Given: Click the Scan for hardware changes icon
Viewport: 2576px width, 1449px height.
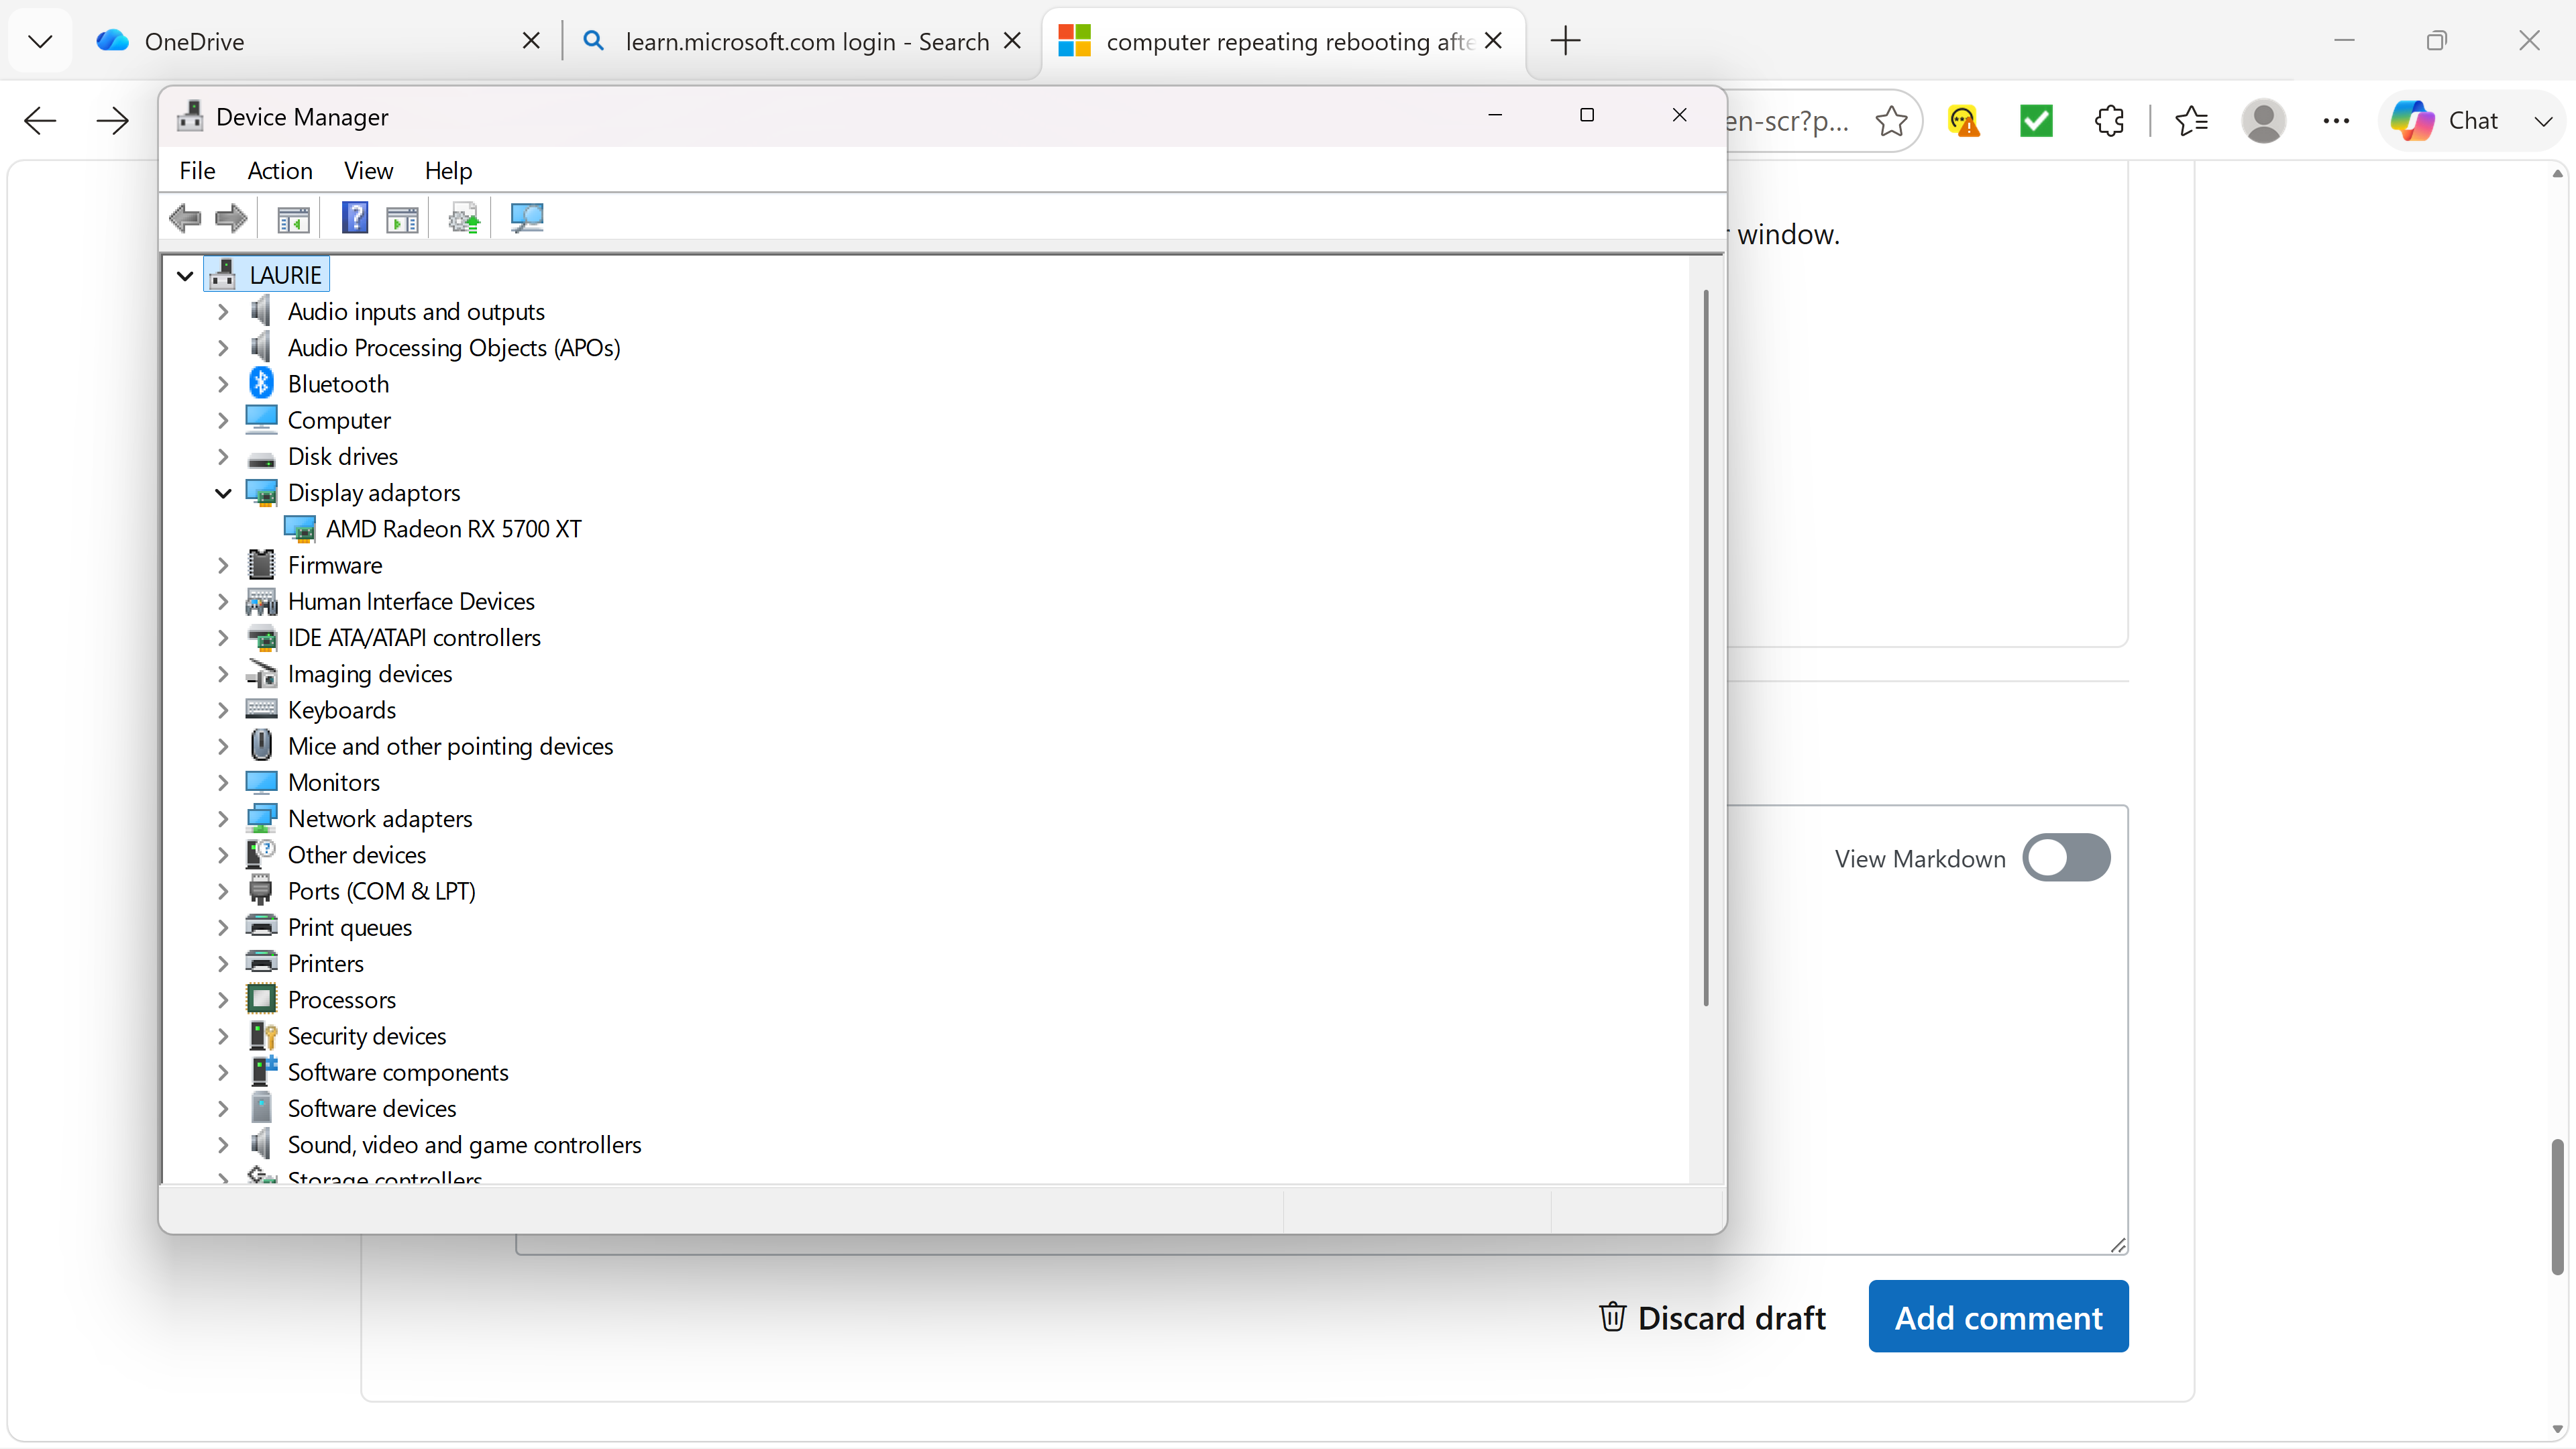Looking at the screenshot, I should (x=527, y=218).
